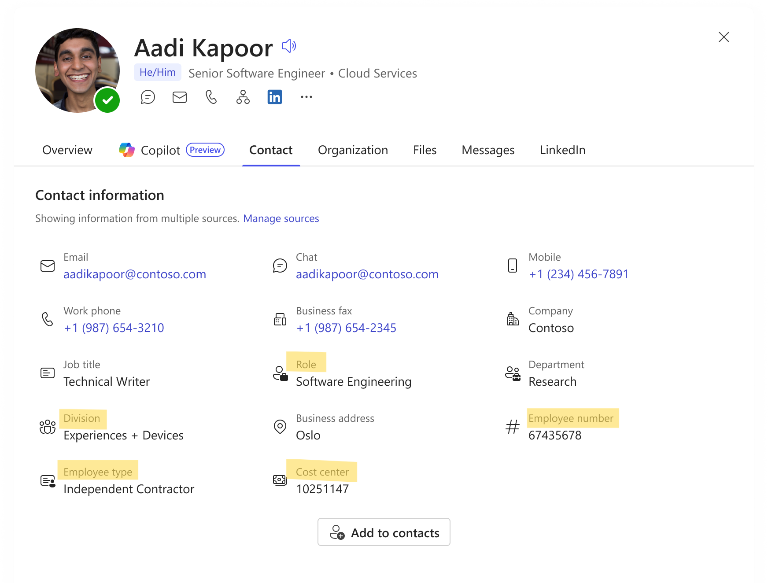Start a chat via header chat icon
Image resolution: width=768 pixels, height=583 pixels.
click(x=148, y=97)
